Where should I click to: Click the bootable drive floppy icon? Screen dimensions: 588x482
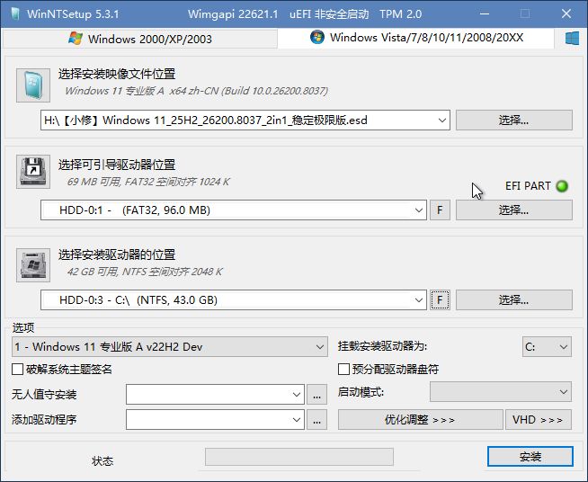click(33, 172)
